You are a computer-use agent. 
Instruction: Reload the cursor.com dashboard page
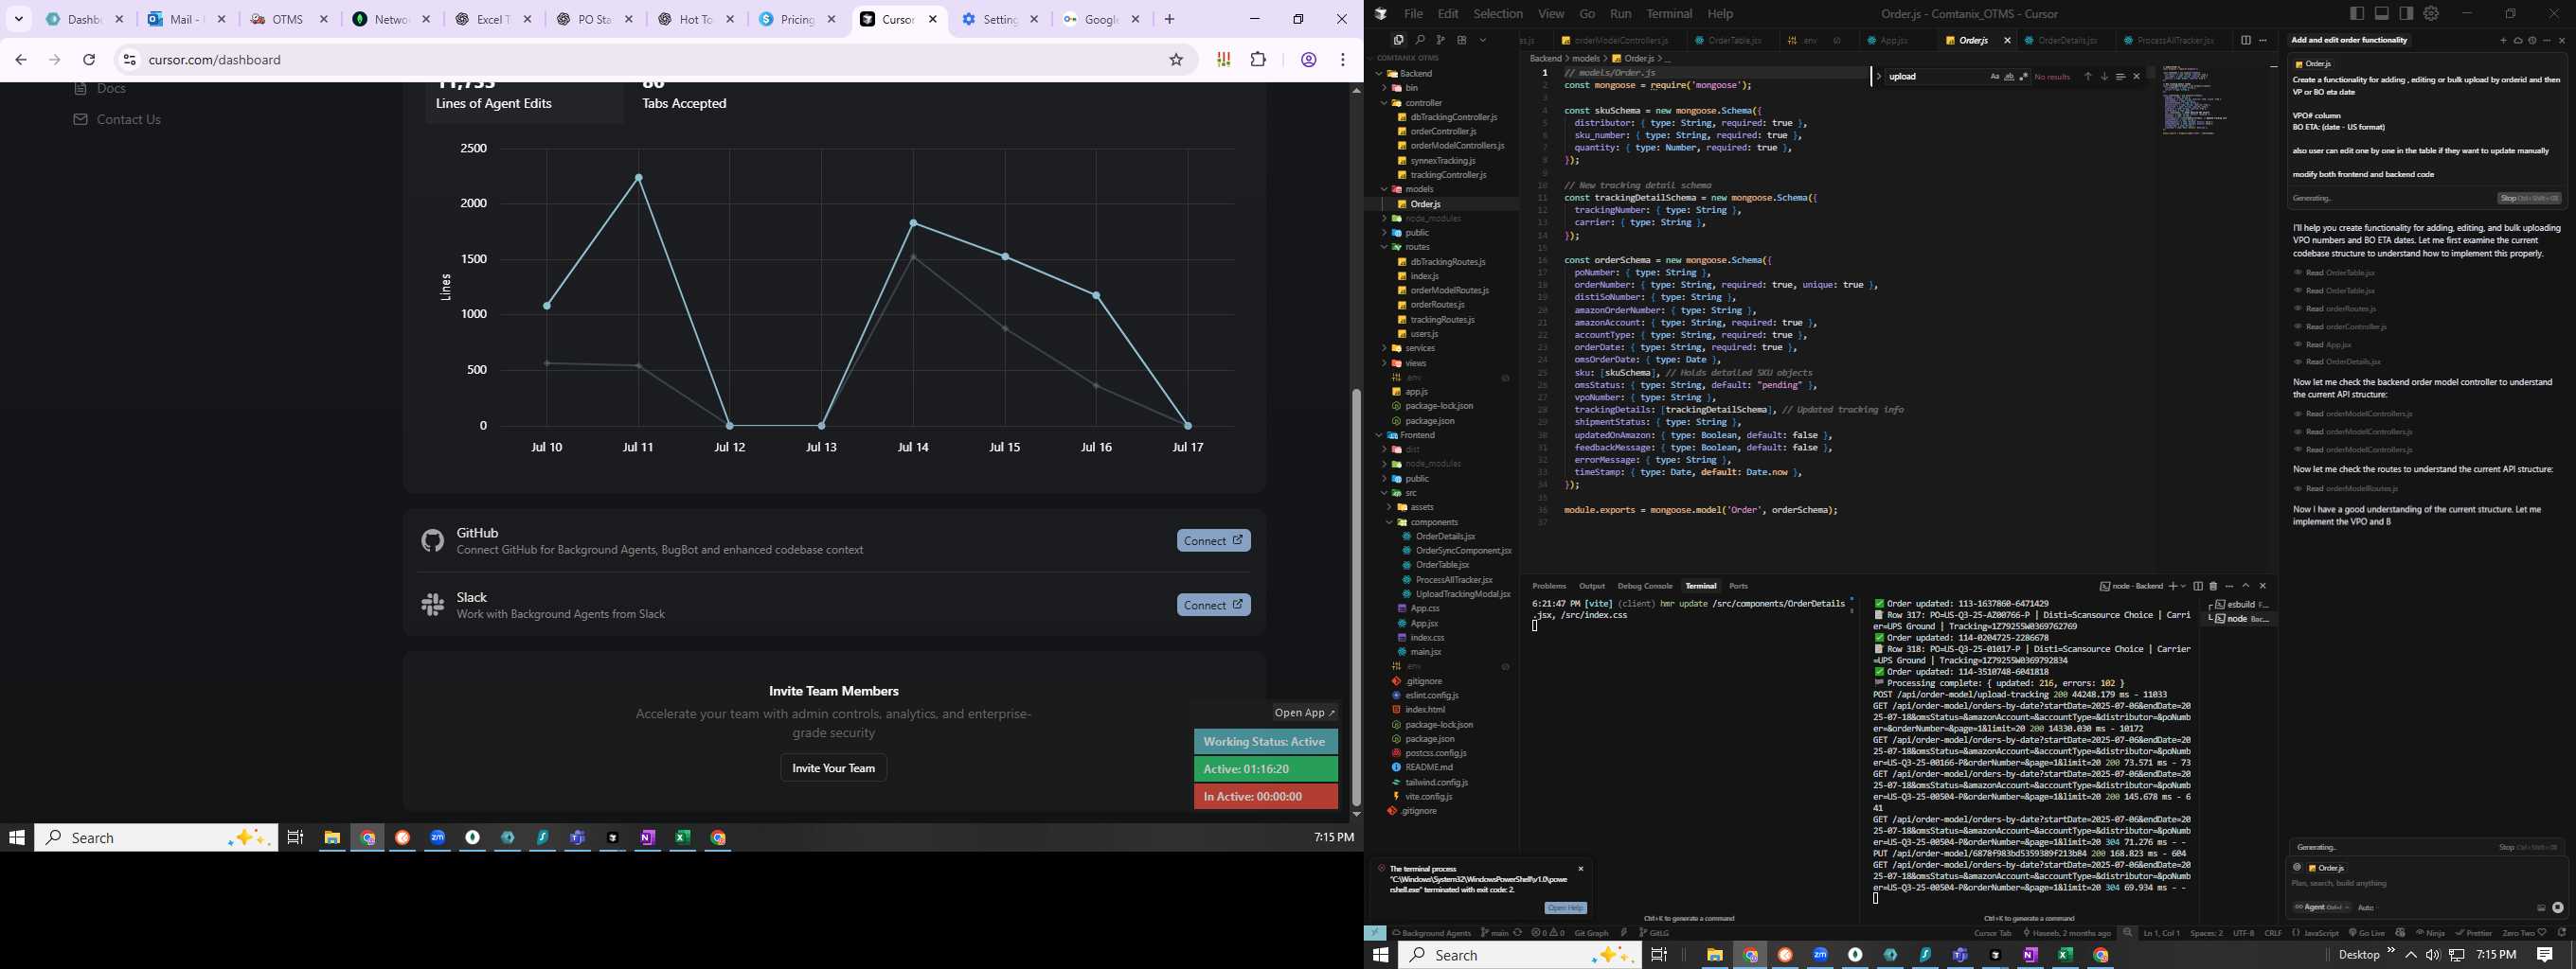(89, 60)
